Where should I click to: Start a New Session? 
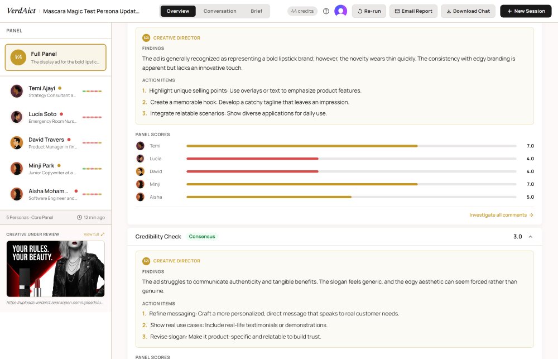[x=526, y=11]
